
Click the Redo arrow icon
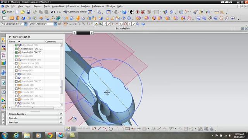pyautogui.click(x=59, y=12)
